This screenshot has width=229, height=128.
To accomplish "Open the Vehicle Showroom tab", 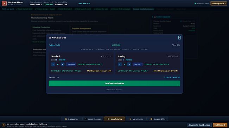I will [93, 119].
